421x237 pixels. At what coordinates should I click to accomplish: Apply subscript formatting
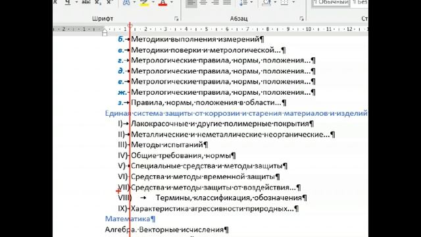98,3
